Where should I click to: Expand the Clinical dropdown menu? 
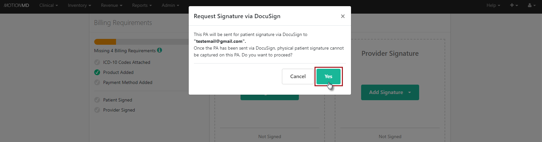tap(49, 5)
